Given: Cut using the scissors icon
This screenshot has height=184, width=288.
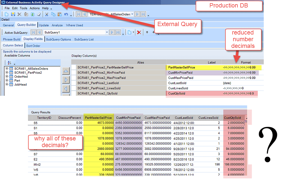Looking at the screenshot, I should click(46, 14).
